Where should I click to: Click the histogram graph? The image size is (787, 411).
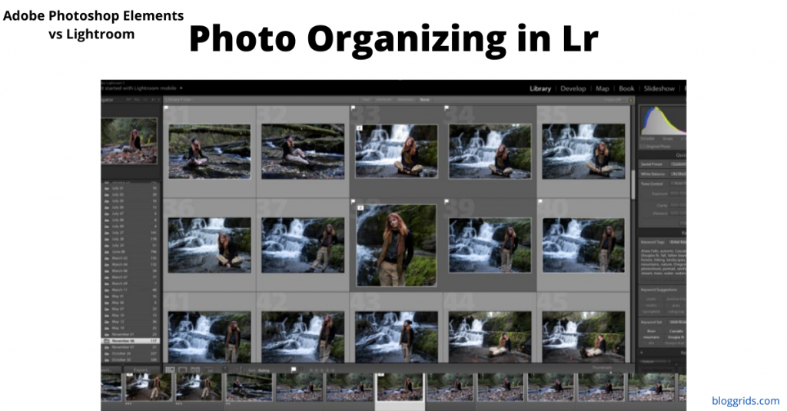[x=663, y=121]
